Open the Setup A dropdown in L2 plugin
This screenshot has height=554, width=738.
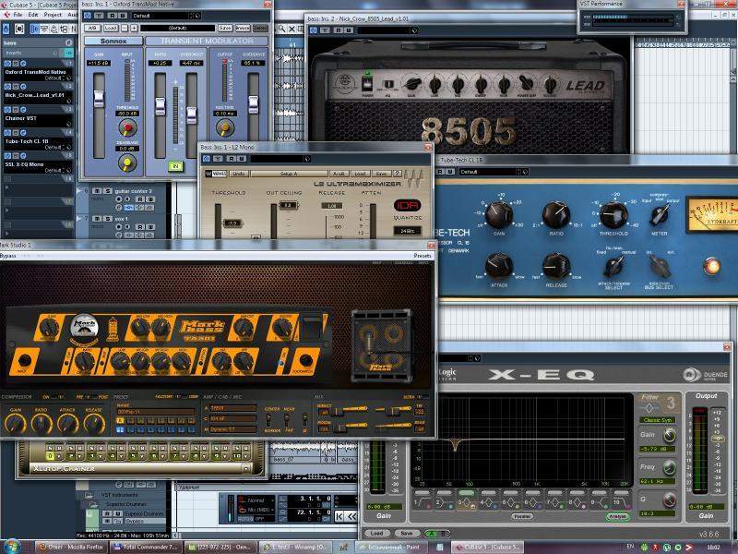coord(290,173)
